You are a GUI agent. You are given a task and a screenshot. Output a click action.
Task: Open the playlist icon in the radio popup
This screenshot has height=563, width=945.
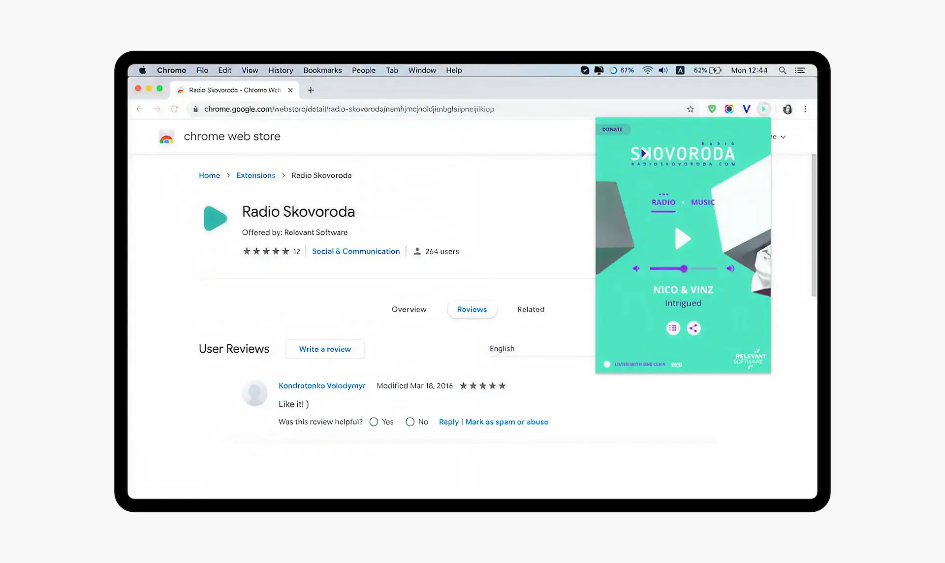673,328
